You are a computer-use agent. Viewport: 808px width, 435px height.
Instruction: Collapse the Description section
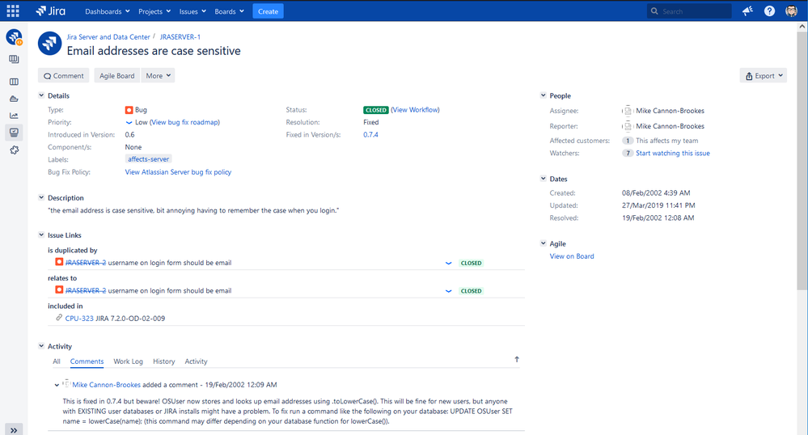pos(41,197)
